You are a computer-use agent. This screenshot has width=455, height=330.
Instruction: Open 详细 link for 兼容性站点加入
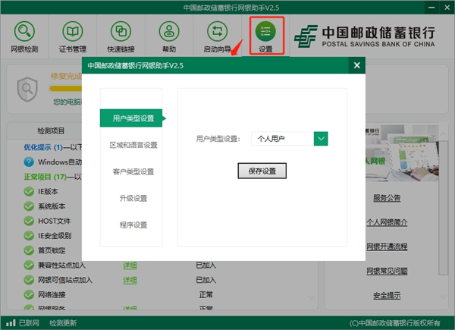[130, 265]
